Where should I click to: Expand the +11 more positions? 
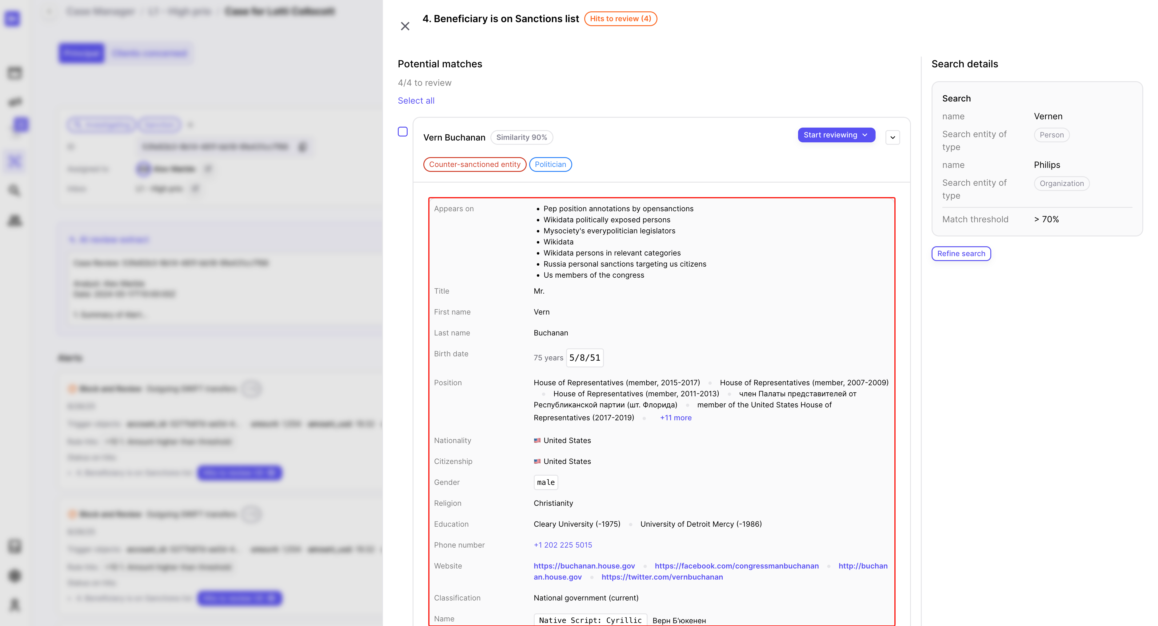pyautogui.click(x=676, y=418)
